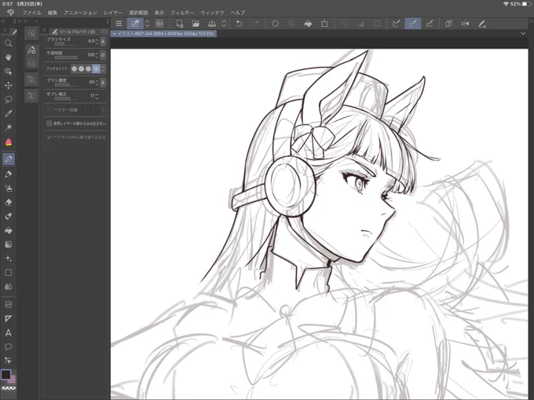Select the active Pen tool
Image resolution: width=534 pixels, height=400 pixels.
(x=9, y=159)
